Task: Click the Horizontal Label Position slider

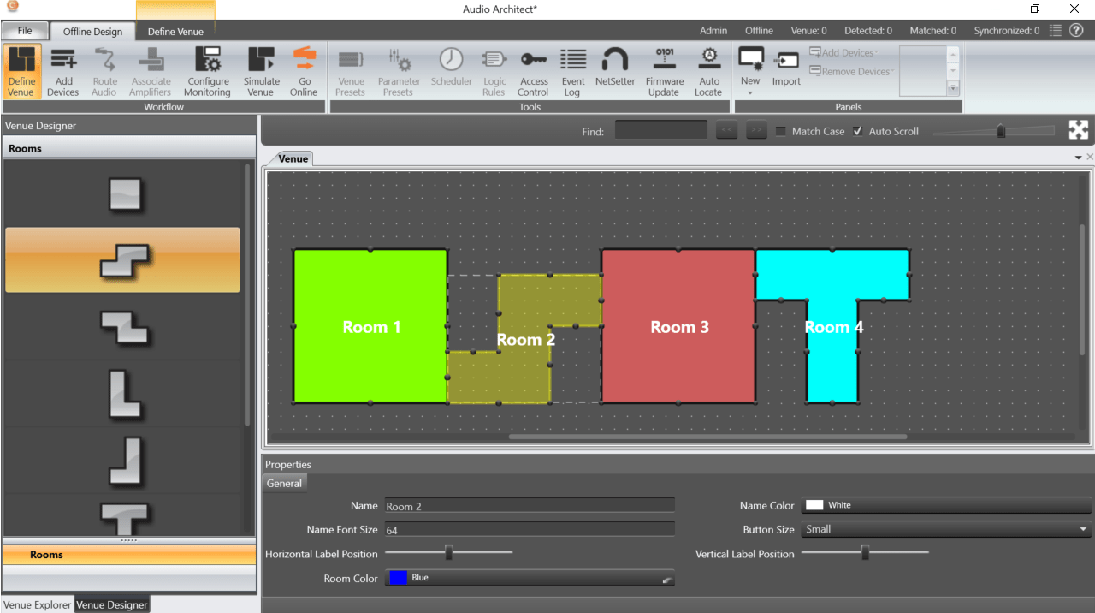Action: [x=449, y=553]
